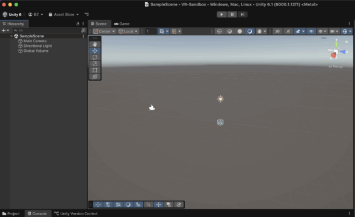355x217 pixels.
Task: Open the scene search in Hierarchy header
Action: tap(83, 30)
